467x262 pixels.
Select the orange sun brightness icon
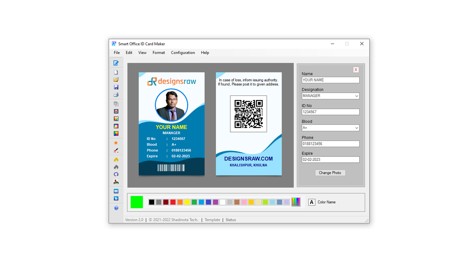pos(116,143)
